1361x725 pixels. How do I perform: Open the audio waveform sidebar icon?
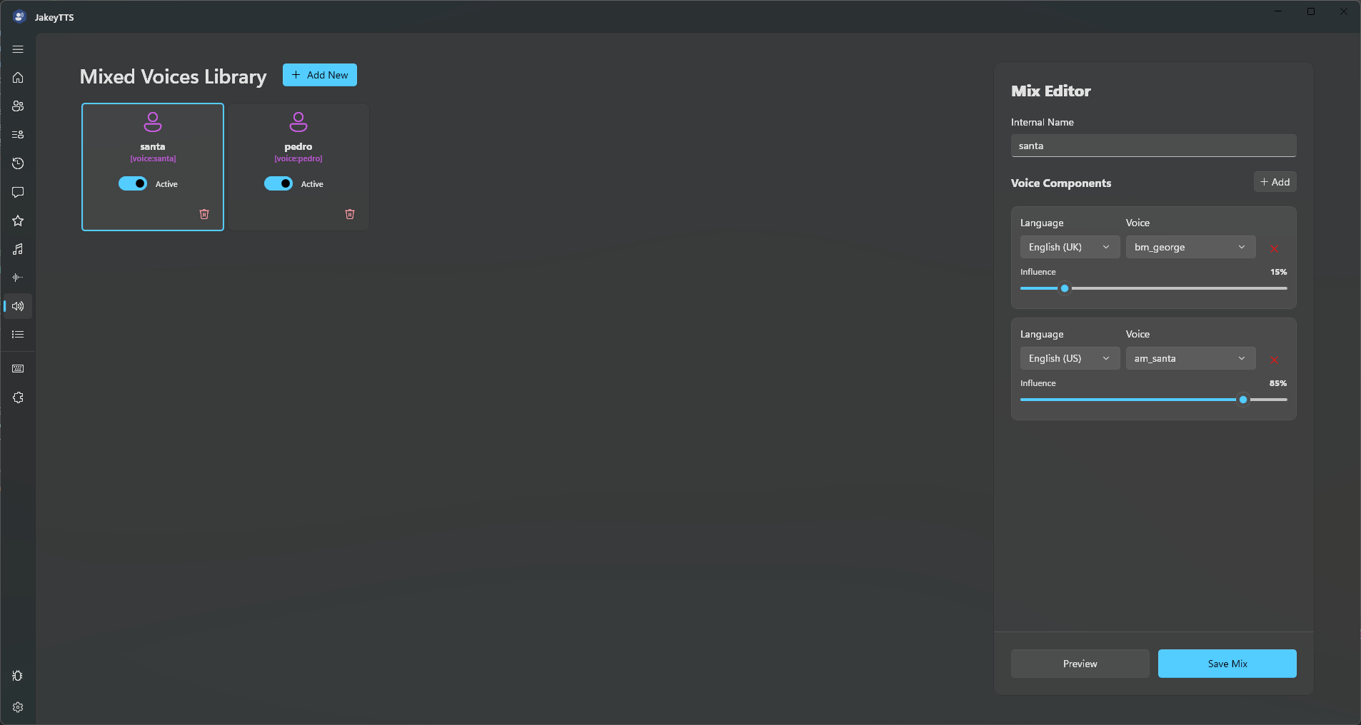click(18, 278)
